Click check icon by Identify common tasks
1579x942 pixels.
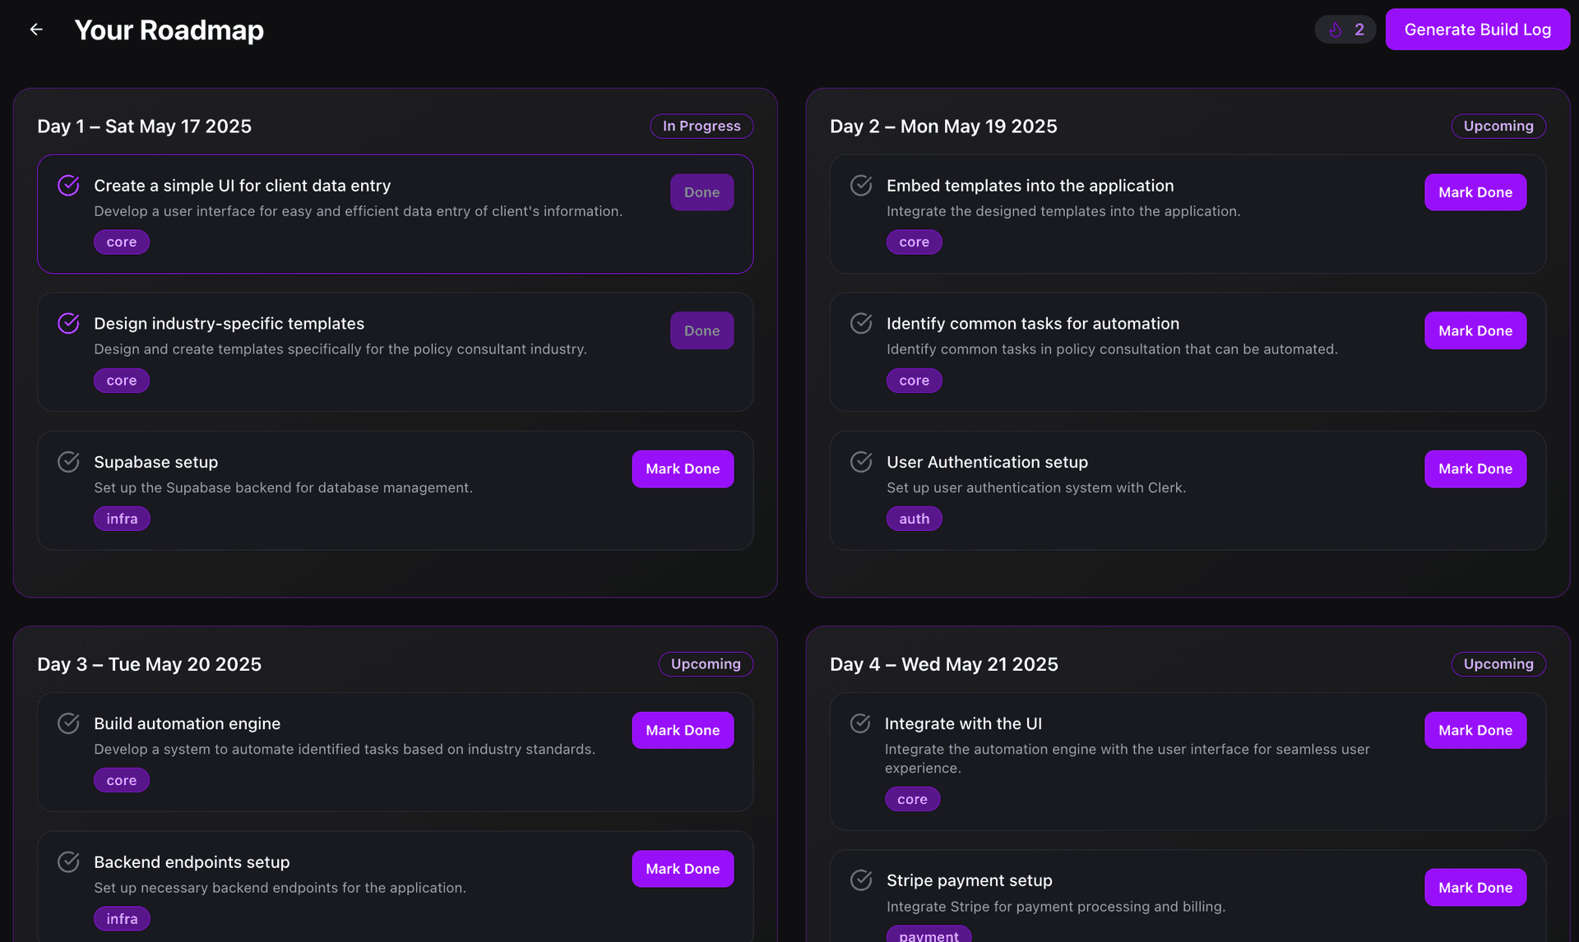pos(861,324)
